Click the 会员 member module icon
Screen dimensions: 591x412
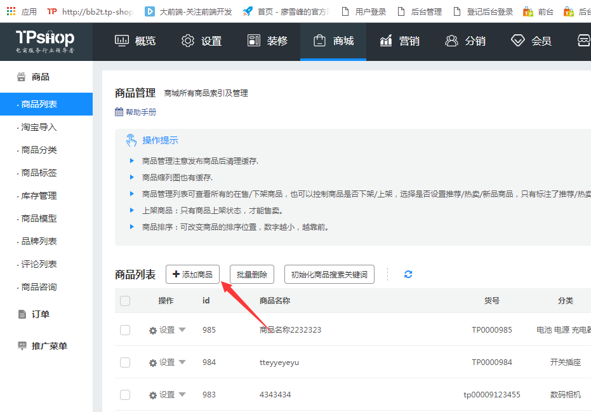(x=518, y=41)
